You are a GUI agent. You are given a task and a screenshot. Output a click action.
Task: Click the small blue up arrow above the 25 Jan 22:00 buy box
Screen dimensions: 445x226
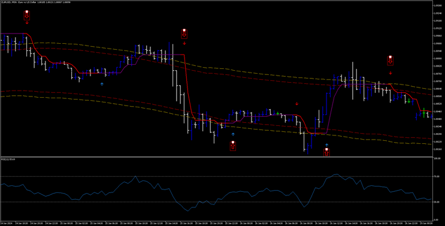[234, 134]
